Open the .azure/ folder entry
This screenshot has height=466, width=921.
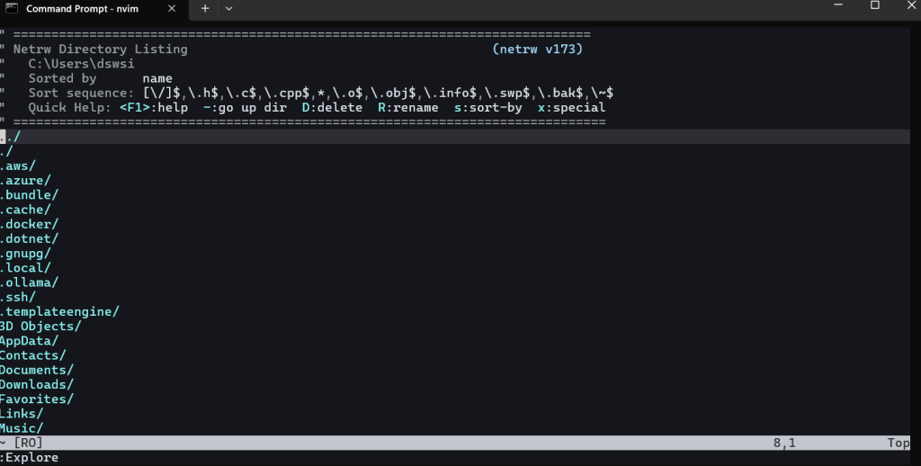tap(25, 181)
